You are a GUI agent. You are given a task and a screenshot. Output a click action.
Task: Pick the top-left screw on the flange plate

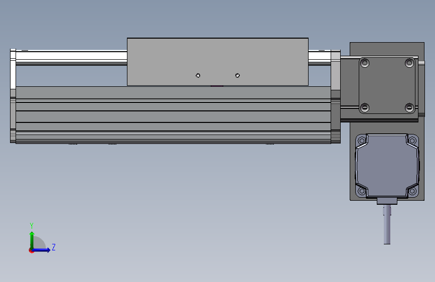pyautogui.click(x=365, y=63)
